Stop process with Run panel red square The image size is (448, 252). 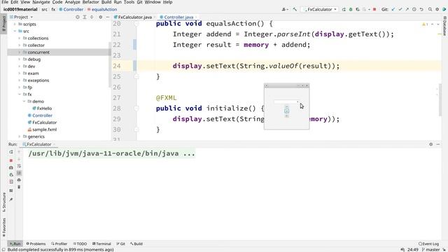click(11, 160)
